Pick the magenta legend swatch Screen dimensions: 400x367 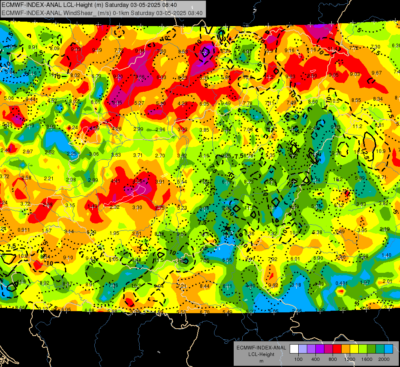pos(328,349)
